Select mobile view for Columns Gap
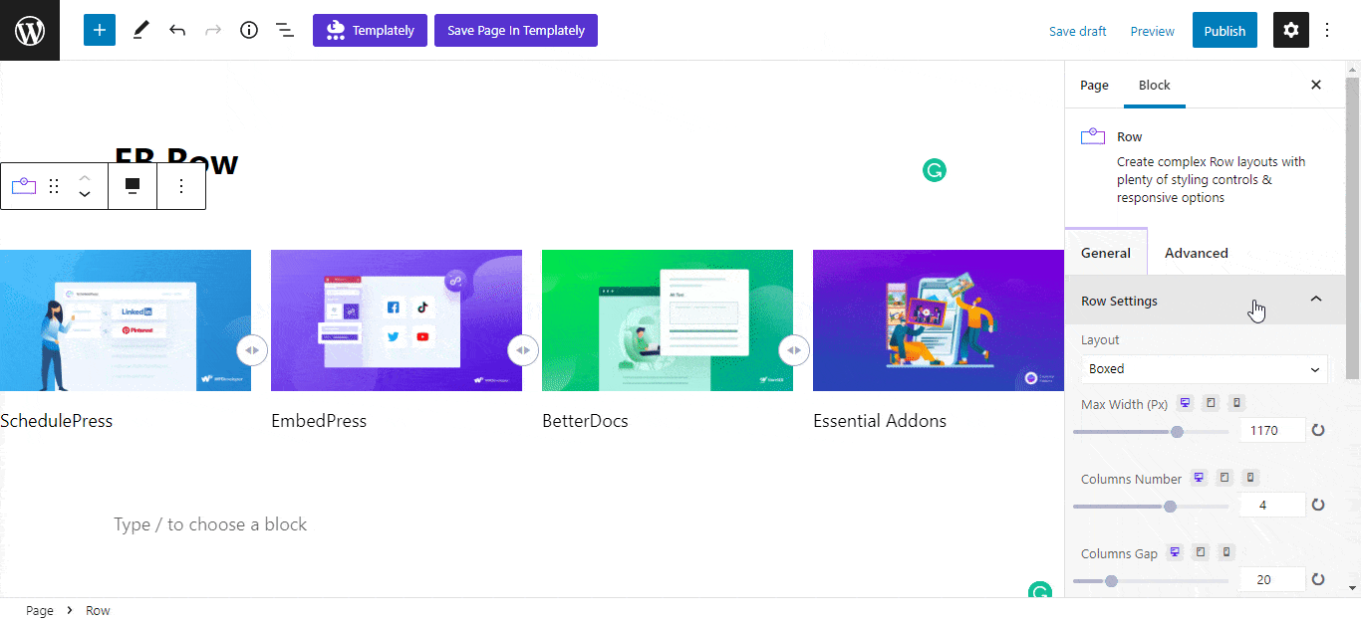Screen dimensions: 1361x622 (x=1226, y=552)
